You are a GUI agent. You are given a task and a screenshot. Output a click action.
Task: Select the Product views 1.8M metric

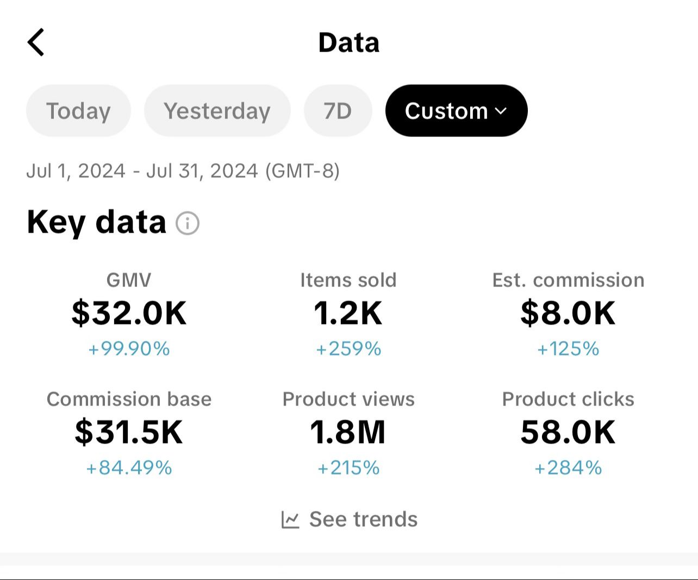[x=348, y=432]
